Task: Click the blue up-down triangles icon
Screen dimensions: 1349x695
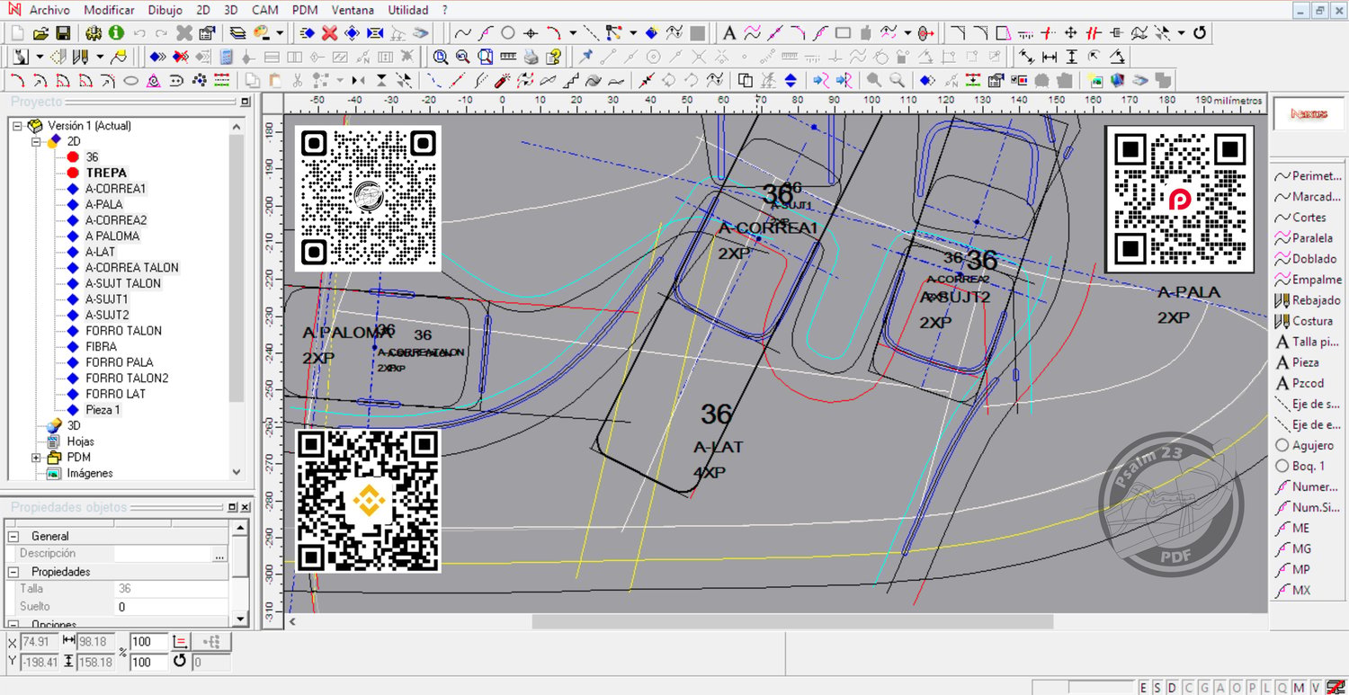Action: point(791,80)
